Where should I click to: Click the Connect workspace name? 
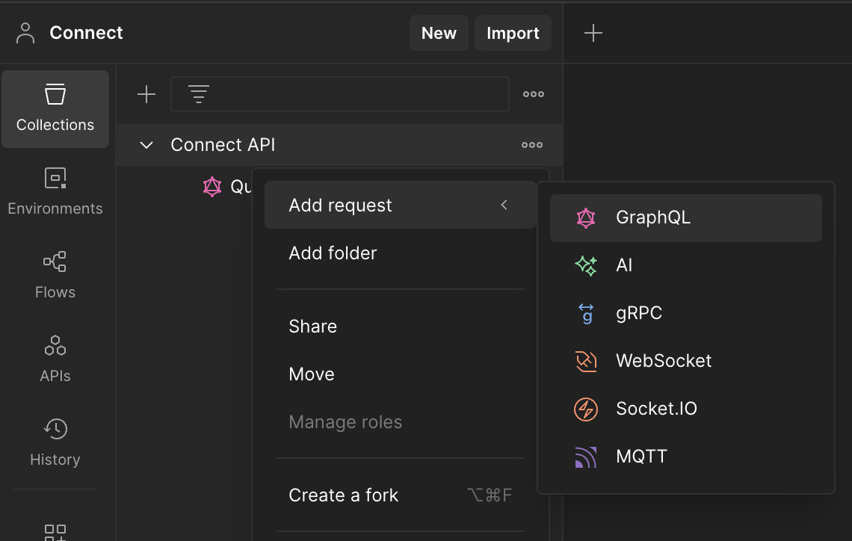(86, 33)
